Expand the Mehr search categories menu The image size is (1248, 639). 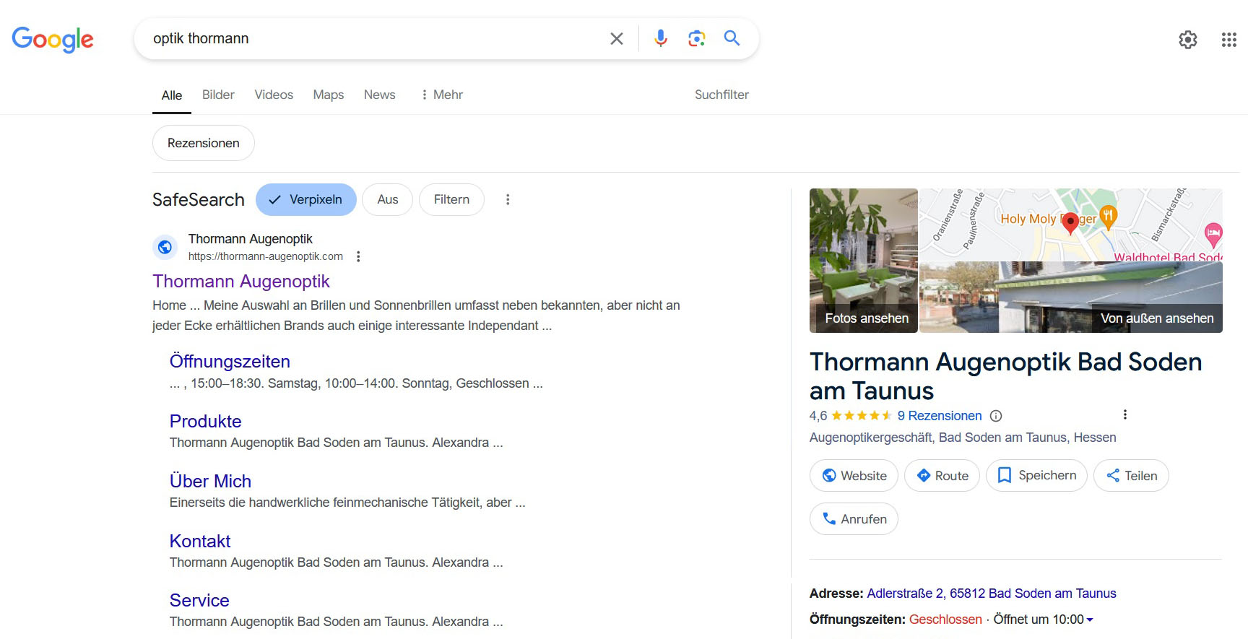[442, 95]
